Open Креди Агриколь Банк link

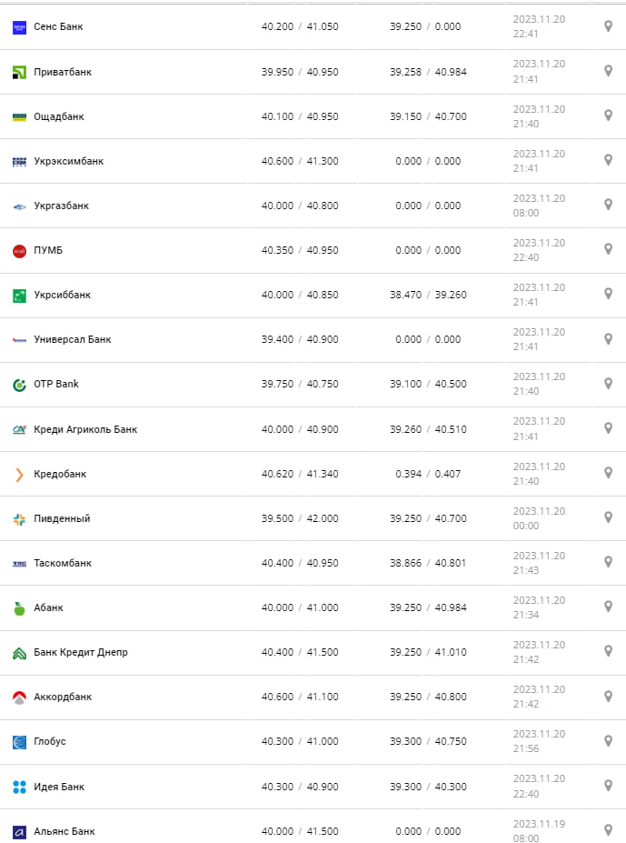85,429
